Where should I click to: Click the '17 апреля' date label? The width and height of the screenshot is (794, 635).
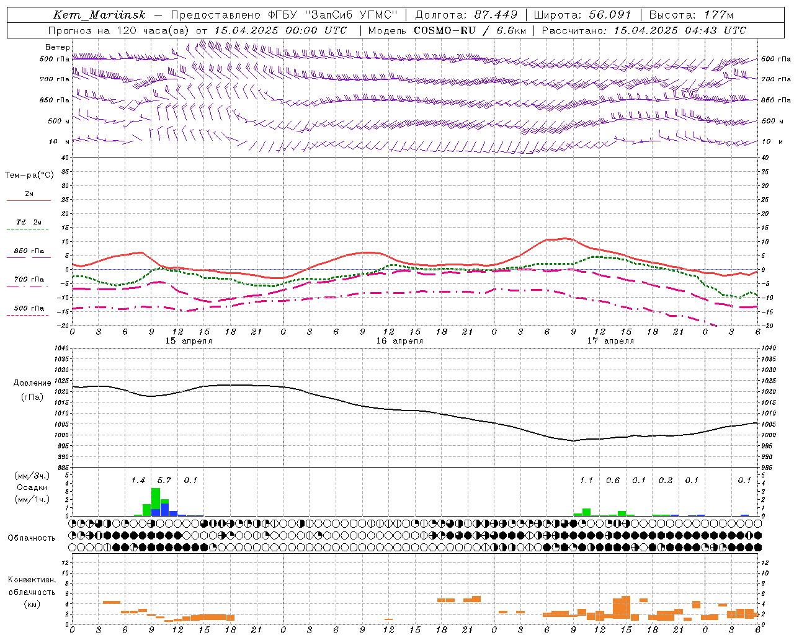tap(610, 340)
